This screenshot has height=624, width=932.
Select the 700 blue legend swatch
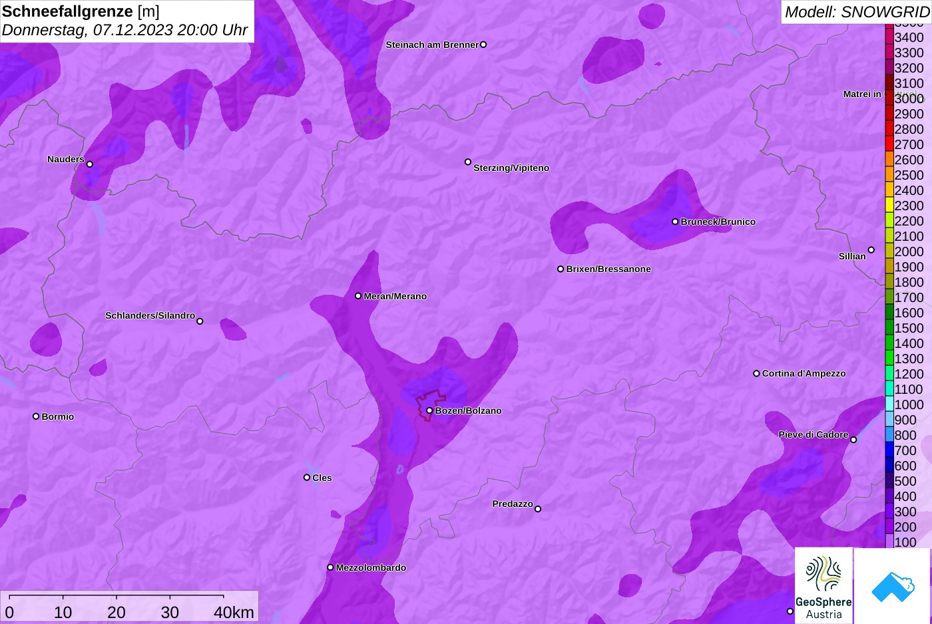(x=889, y=450)
